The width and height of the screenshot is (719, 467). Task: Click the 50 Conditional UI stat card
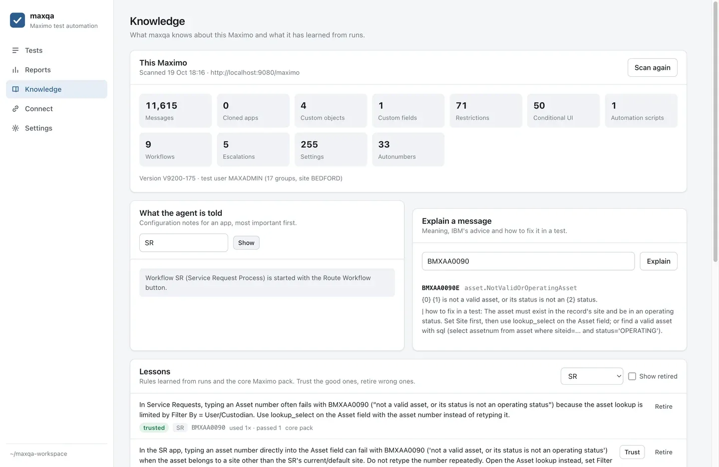563,111
